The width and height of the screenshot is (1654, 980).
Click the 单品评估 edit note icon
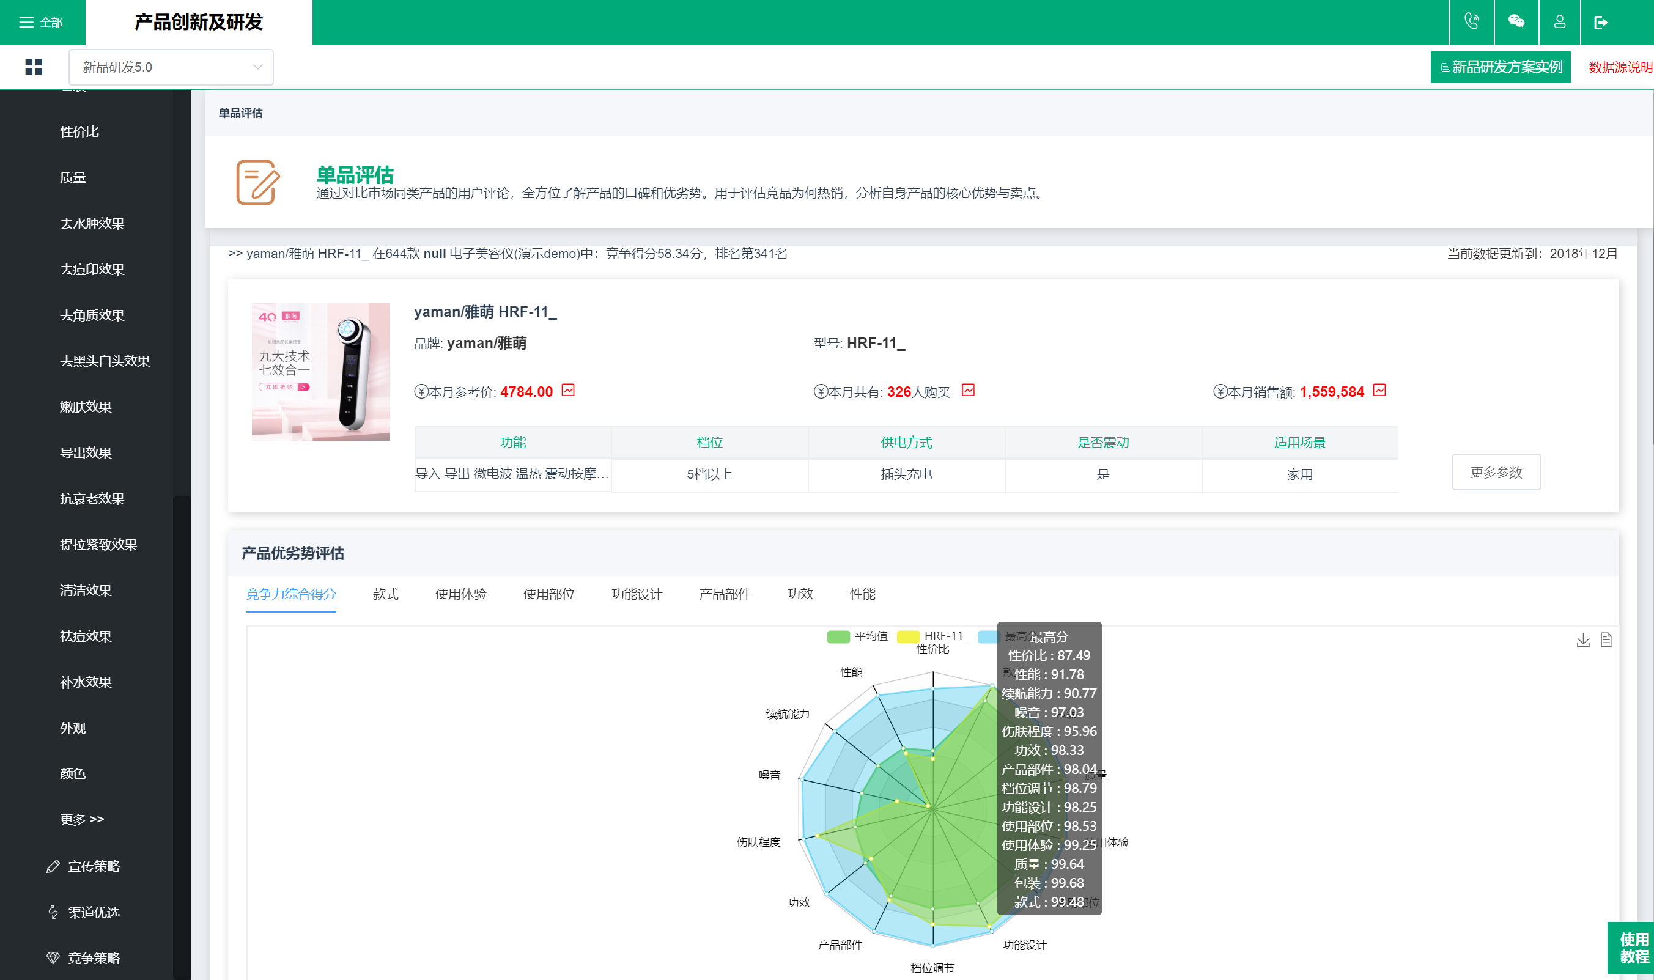pyautogui.click(x=258, y=182)
